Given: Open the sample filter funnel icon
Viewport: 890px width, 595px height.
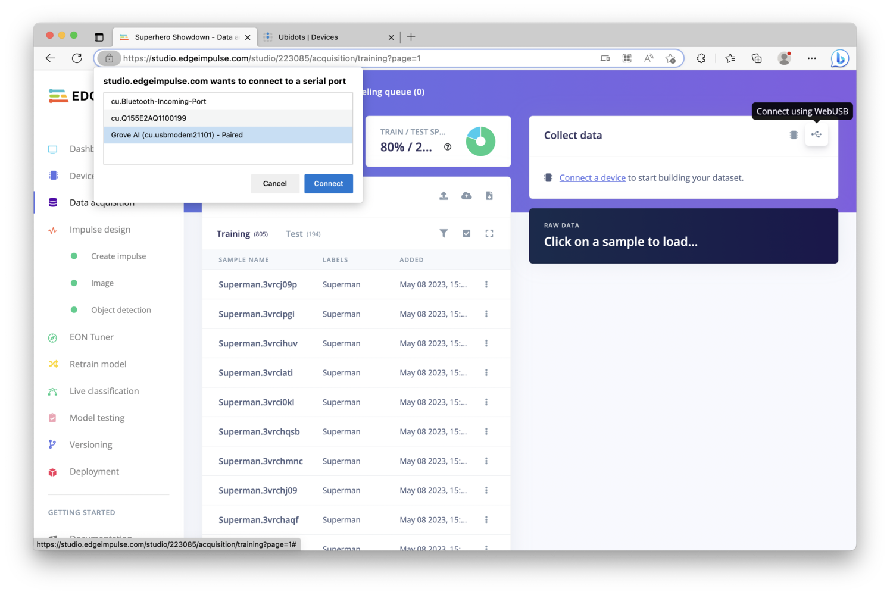Looking at the screenshot, I should click(444, 233).
